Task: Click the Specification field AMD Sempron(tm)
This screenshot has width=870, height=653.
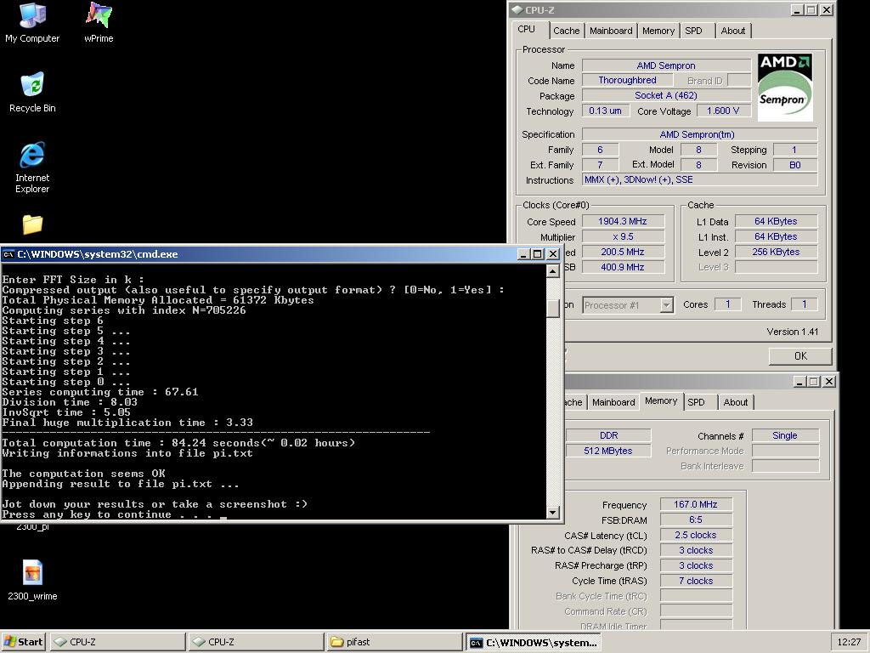Action: 700,133
